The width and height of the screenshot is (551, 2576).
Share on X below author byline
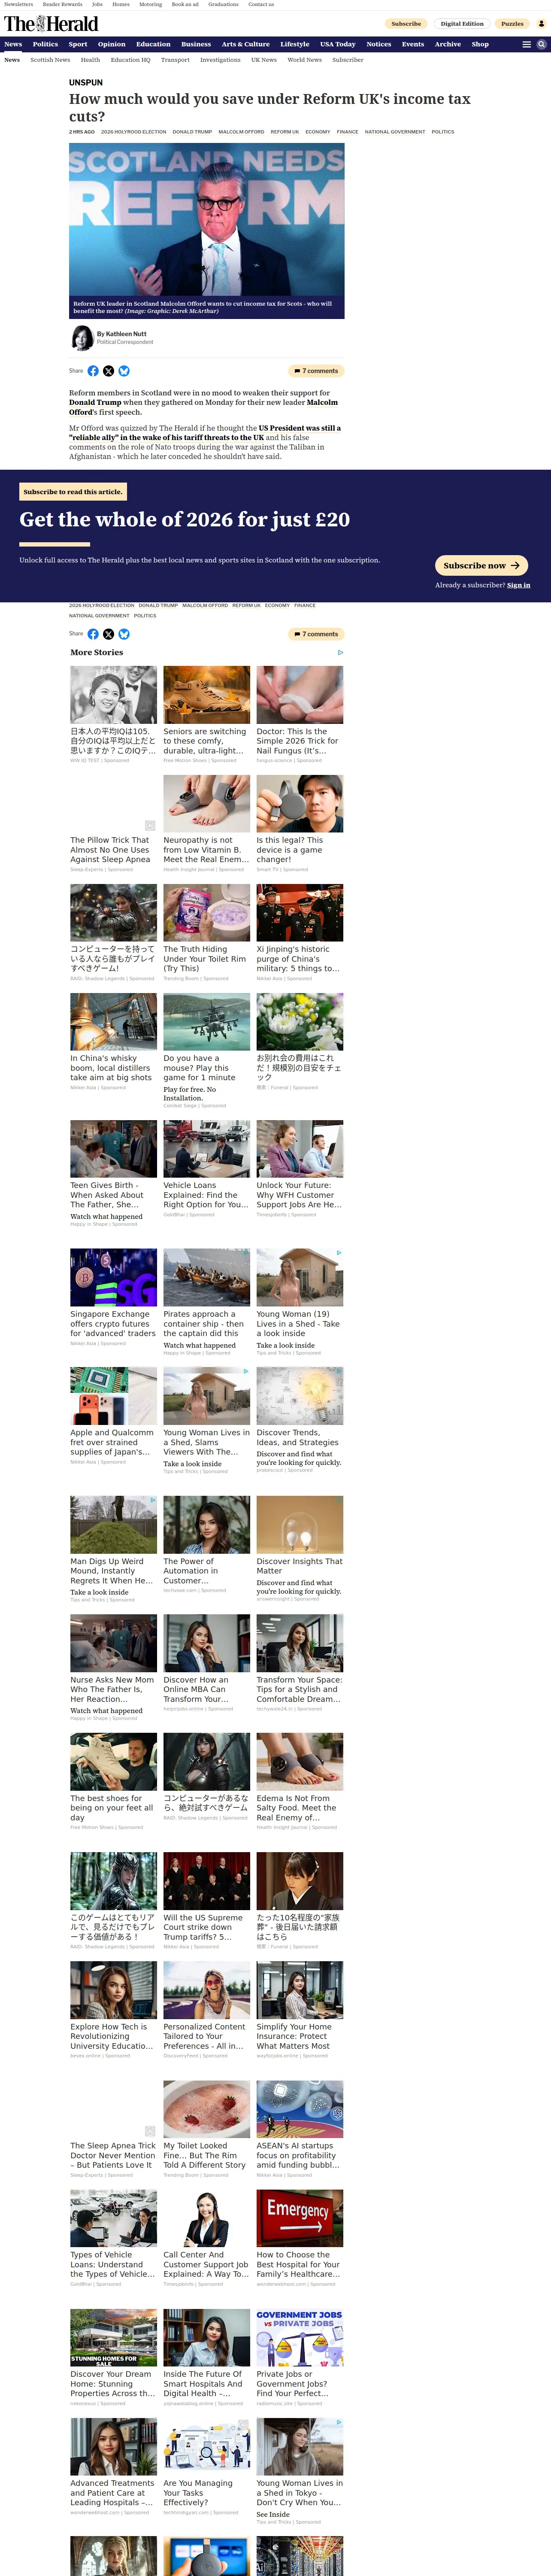[x=109, y=371]
